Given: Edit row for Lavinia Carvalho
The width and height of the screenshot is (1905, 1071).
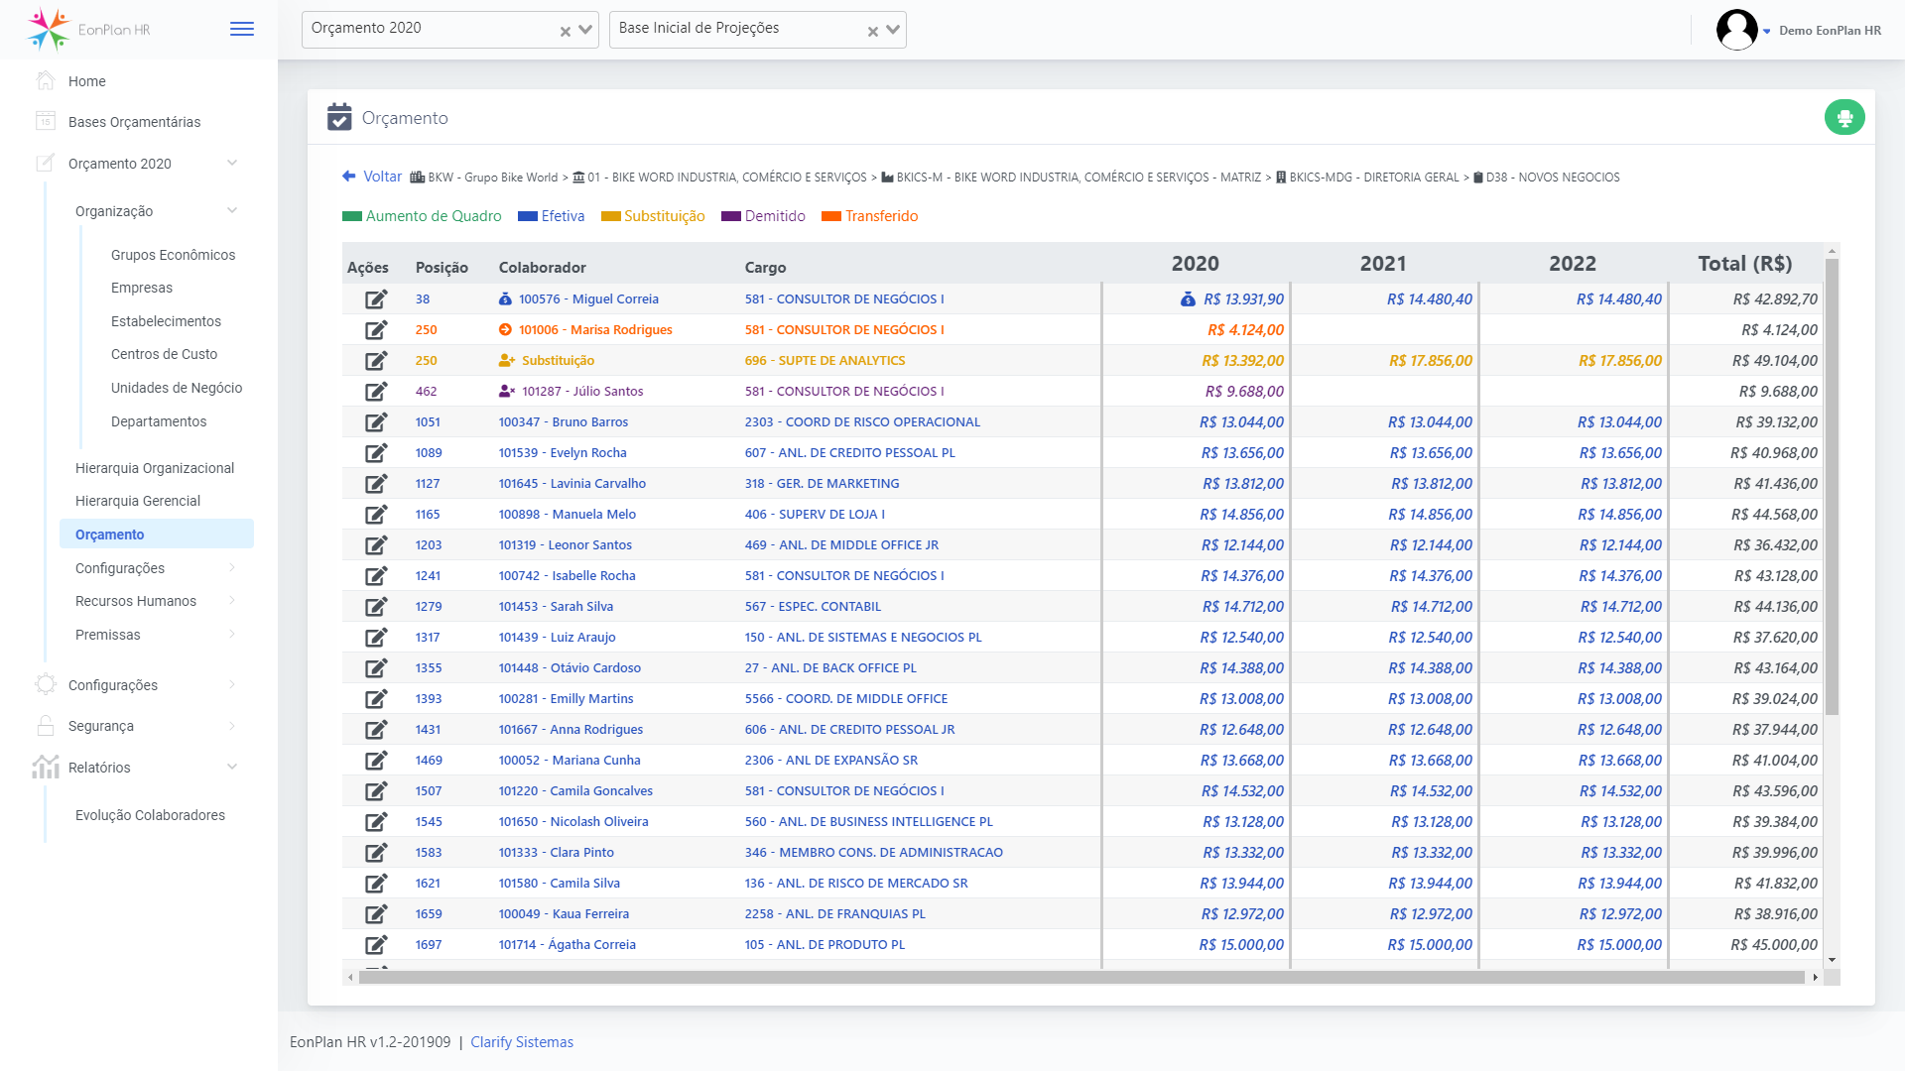Looking at the screenshot, I should [376, 484].
